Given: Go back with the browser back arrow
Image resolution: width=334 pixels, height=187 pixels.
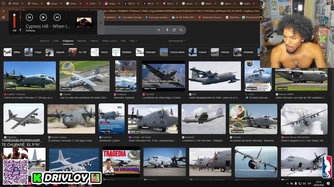Looking at the screenshot, I should pyautogui.click(x=4, y=11).
